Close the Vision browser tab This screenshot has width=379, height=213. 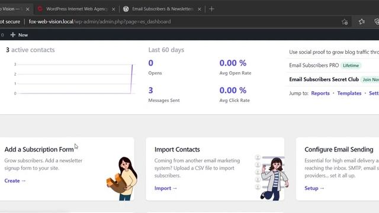pyautogui.click(x=28, y=9)
